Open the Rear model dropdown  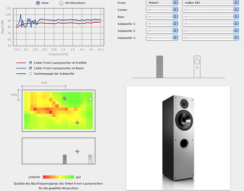(x=210, y=17)
